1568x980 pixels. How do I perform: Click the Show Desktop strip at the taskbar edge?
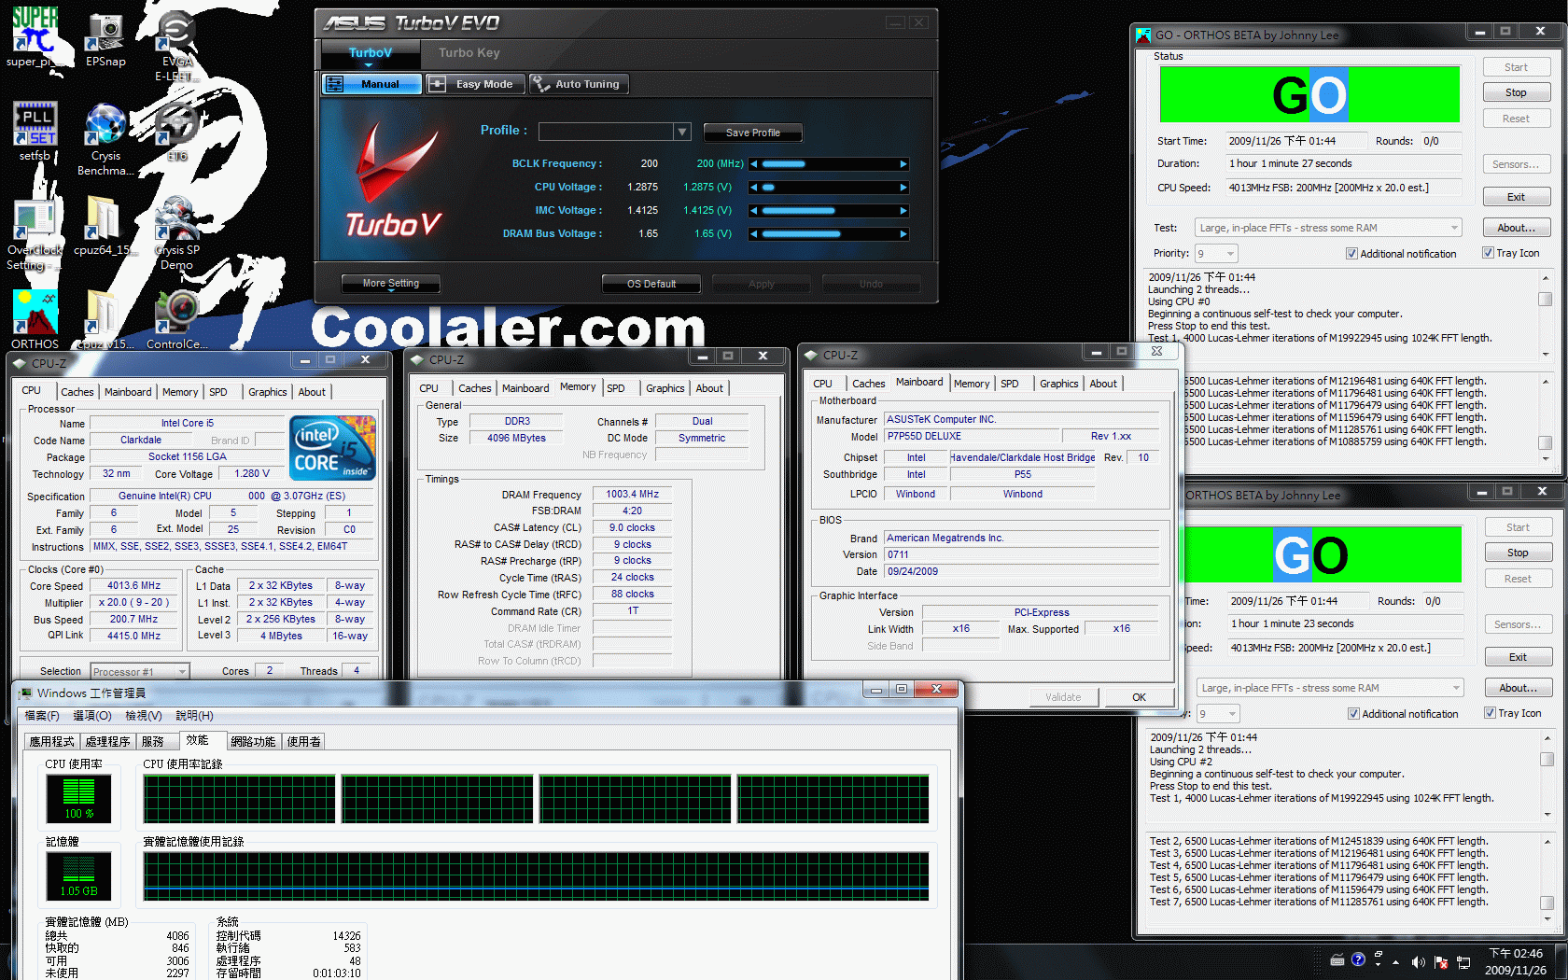[1561, 961]
